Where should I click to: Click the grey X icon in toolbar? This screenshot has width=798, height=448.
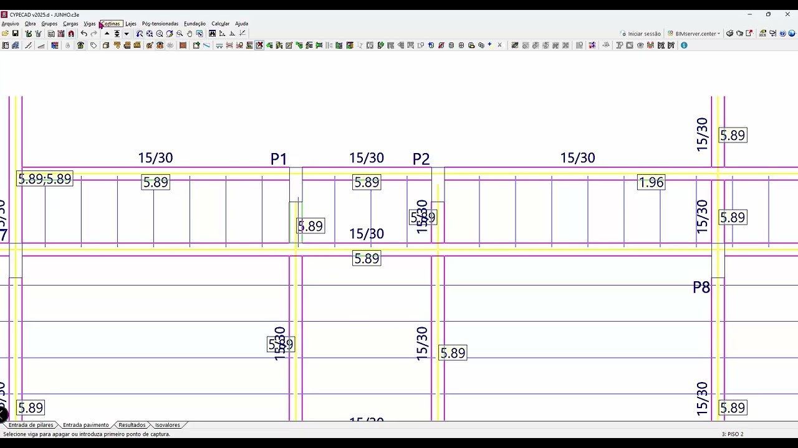(499, 45)
